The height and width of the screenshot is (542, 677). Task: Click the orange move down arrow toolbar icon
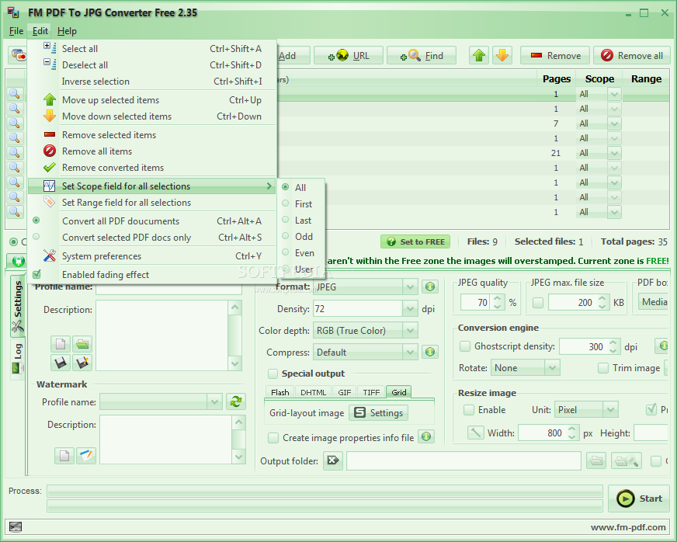point(502,55)
